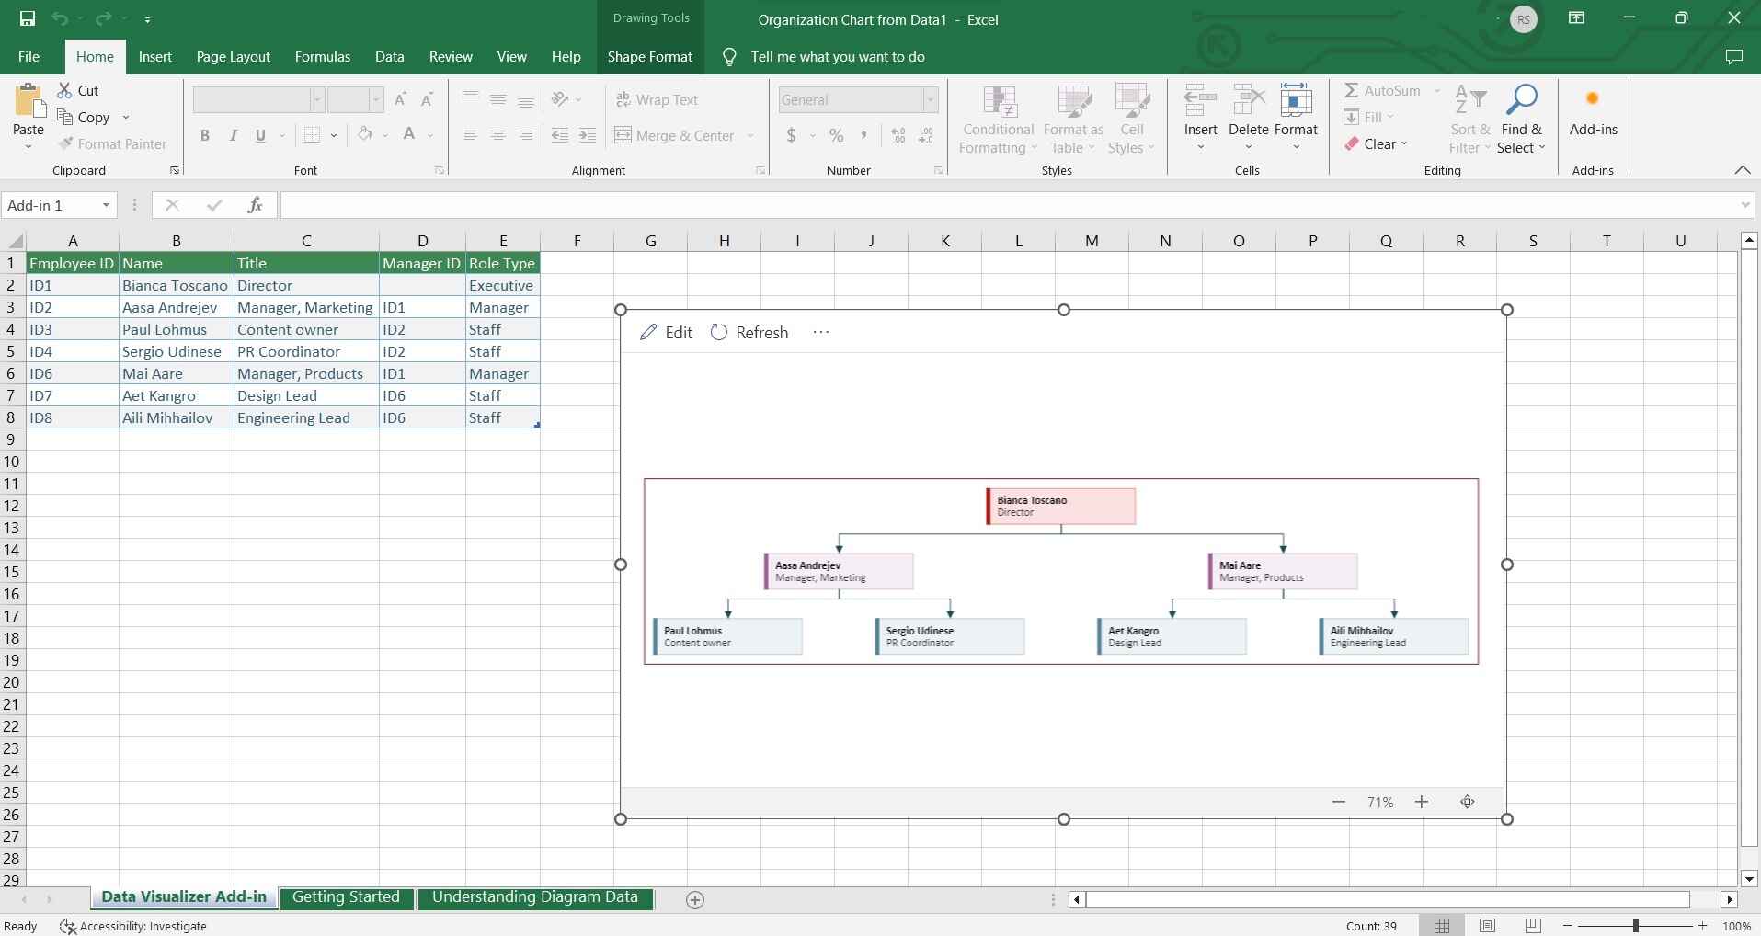The height and width of the screenshot is (936, 1761).
Task: Toggle the Wrap Text option
Action: (657, 99)
